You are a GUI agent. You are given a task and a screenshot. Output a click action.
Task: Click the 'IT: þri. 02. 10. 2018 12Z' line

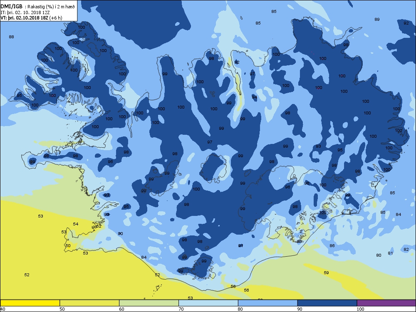tap(25, 12)
